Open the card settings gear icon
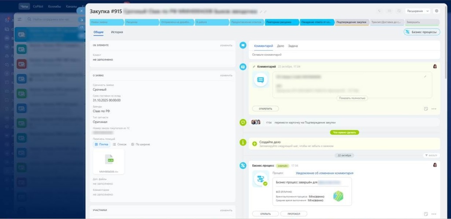451x219 pixels. point(436,11)
